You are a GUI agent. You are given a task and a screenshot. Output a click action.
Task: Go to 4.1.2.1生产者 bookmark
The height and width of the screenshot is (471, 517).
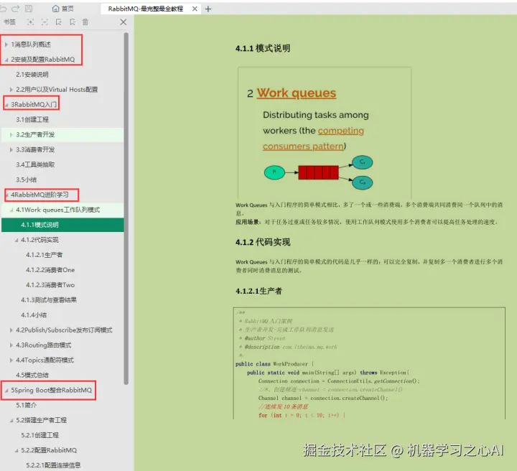(x=45, y=255)
